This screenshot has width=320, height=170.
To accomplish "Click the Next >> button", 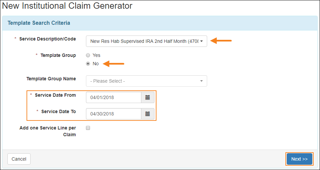I will pos(299,159).
